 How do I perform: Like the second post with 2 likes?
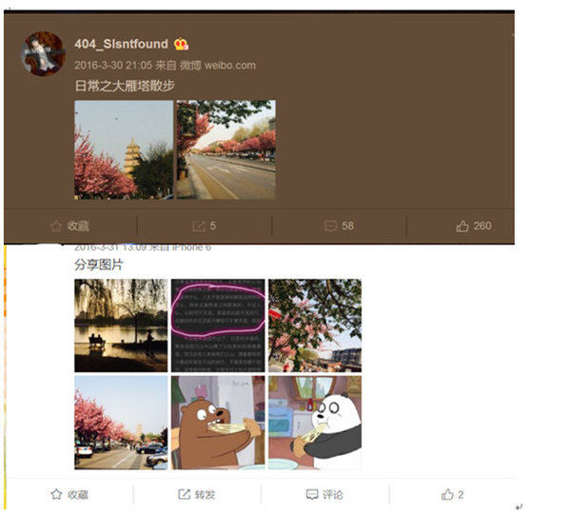tap(452, 494)
